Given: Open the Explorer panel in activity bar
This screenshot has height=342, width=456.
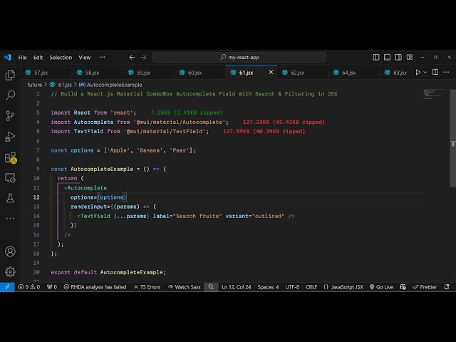Looking at the screenshot, I should click(x=10, y=75).
